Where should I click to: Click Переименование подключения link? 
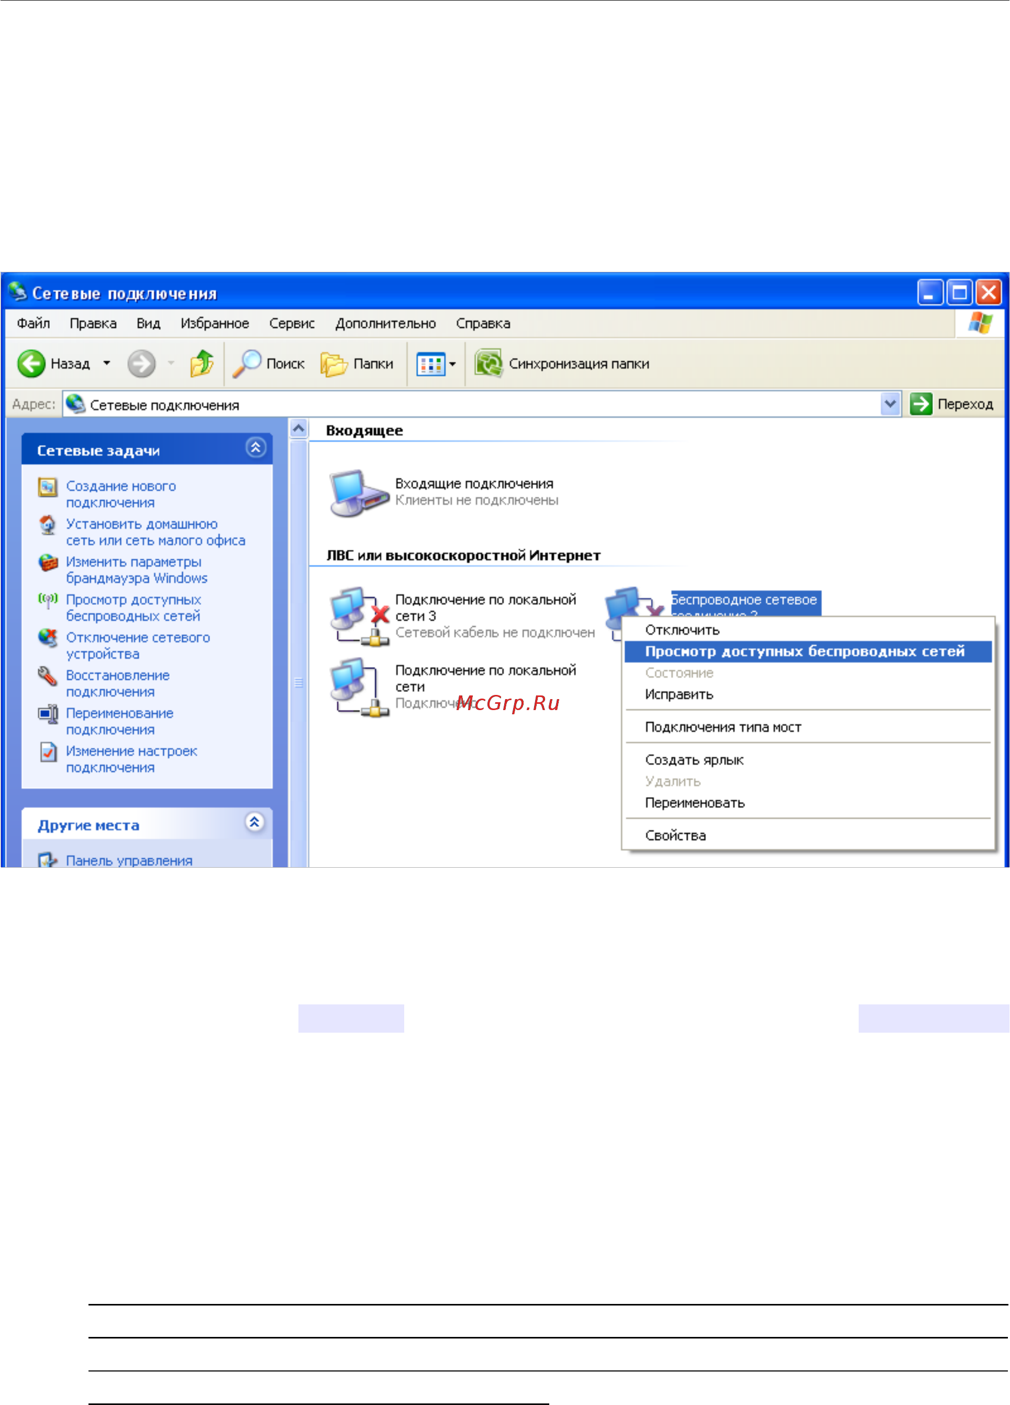(x=119, y=721)
